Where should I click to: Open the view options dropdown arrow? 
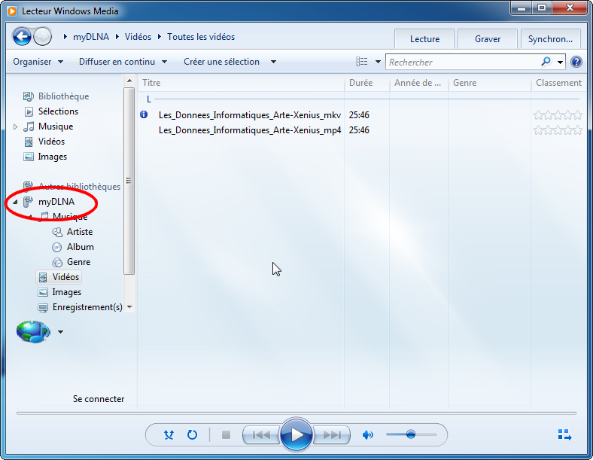tap(378, 62)
